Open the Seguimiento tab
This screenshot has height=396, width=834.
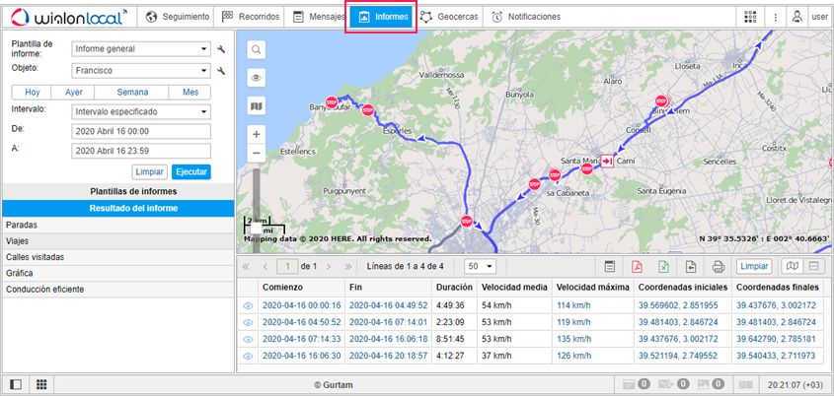pos(177,17)
